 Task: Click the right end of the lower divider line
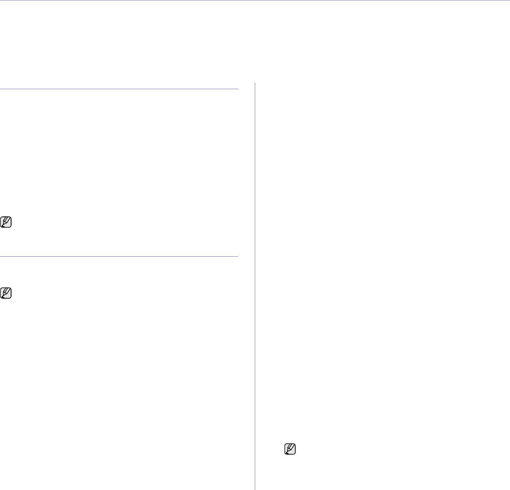coord(237,257)
